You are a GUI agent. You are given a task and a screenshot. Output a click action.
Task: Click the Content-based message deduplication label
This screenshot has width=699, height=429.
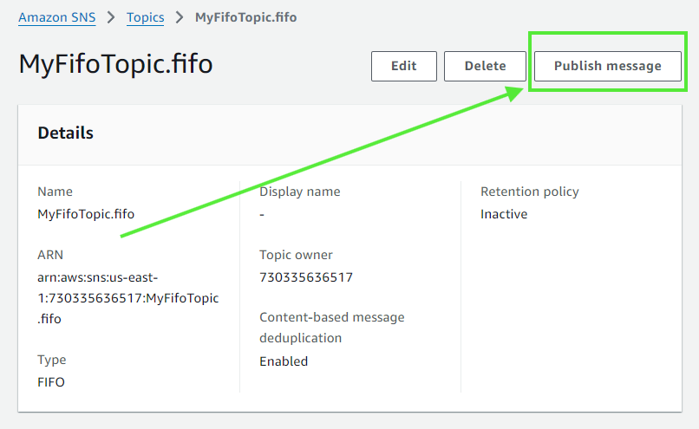click(x=331, y=328)
